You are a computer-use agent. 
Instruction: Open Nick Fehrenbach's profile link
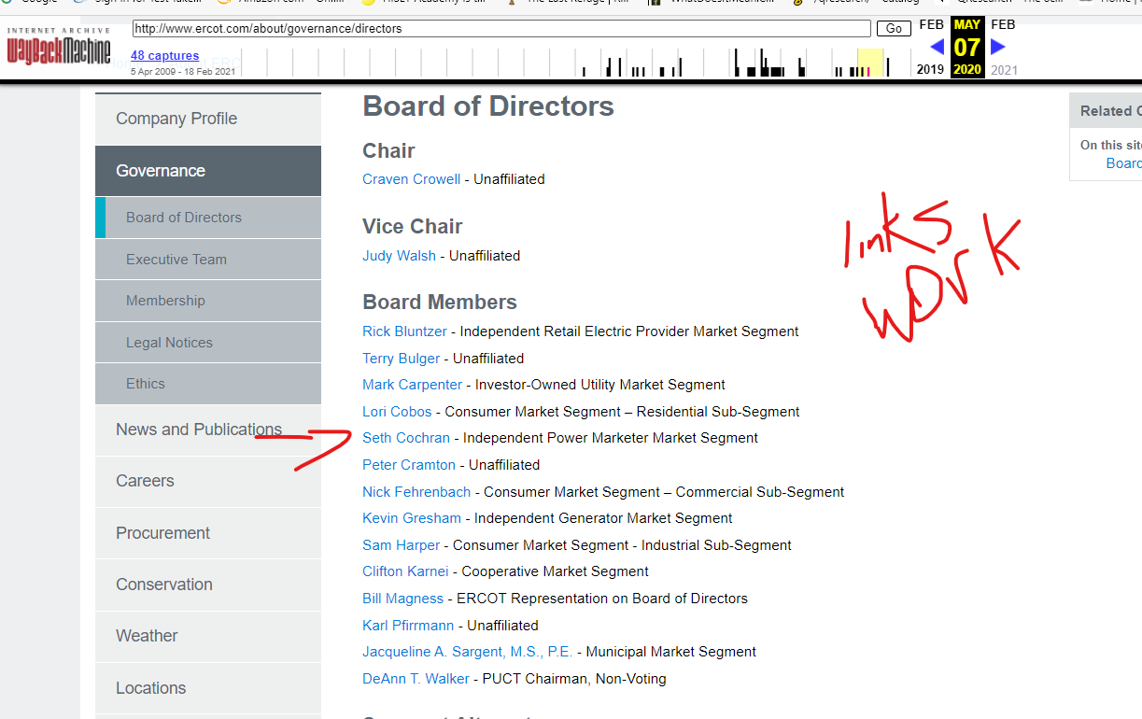tap(416, 492)
